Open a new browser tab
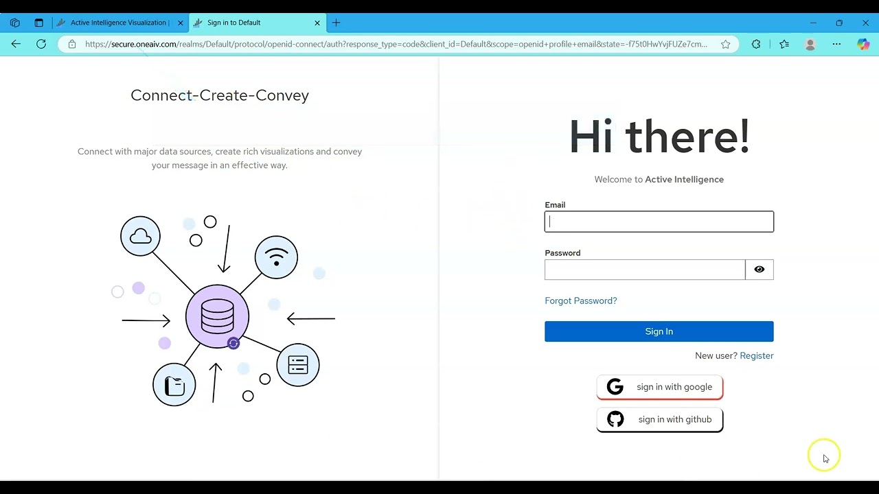Viewport: 879px width, 494px height. pos(336,23)
